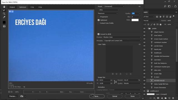Click the new group folder icon
This screenshot has height=100, width=178.
(x=165, y=98)
